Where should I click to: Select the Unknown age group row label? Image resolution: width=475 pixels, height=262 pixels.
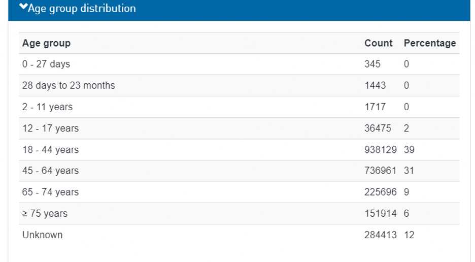point(43,235)
